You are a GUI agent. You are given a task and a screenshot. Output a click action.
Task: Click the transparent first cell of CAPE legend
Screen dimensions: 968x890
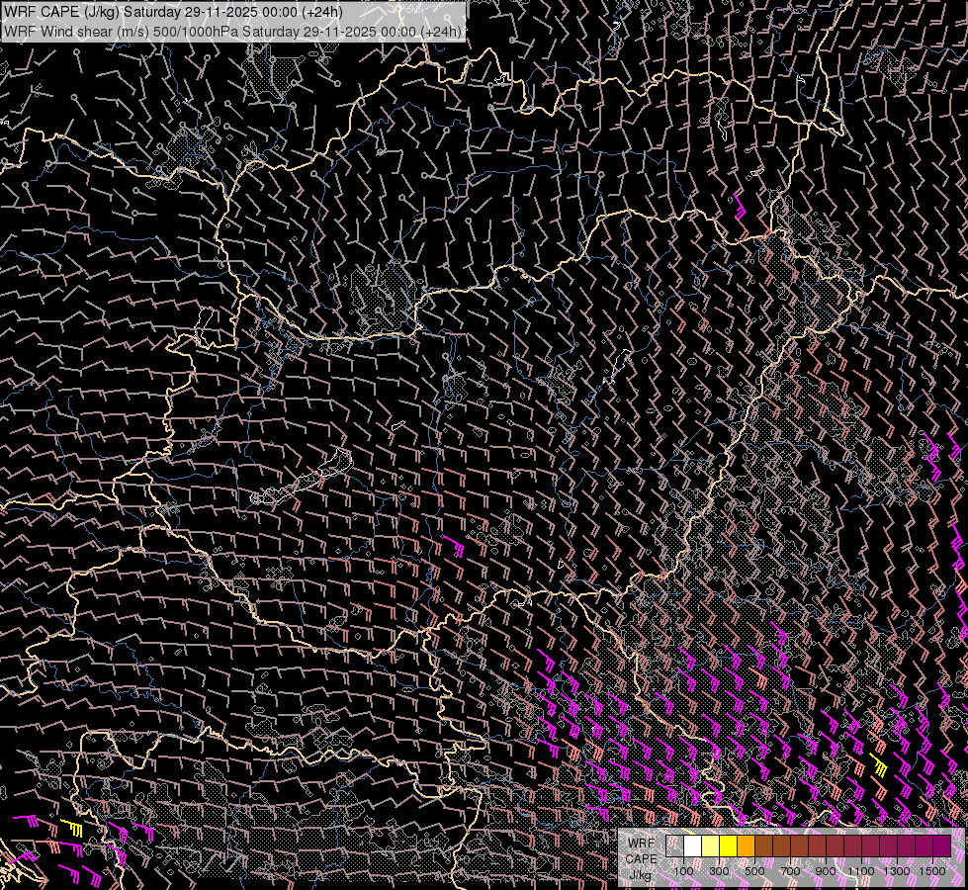675,846
